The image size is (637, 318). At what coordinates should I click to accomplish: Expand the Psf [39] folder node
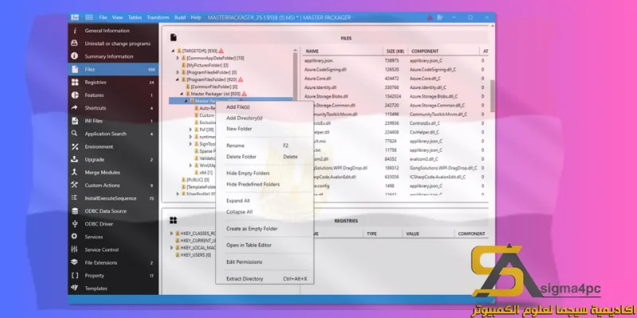190,130
